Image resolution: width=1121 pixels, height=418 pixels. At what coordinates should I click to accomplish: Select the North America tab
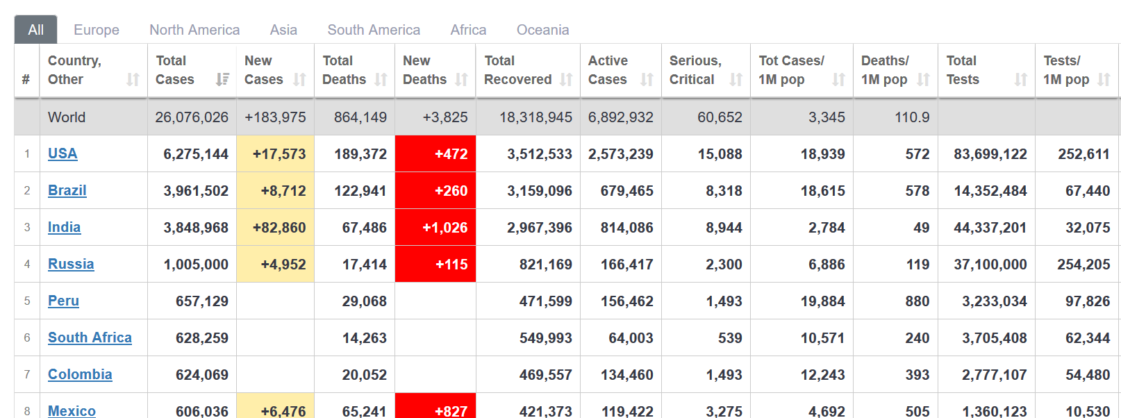tap(194, 30)
